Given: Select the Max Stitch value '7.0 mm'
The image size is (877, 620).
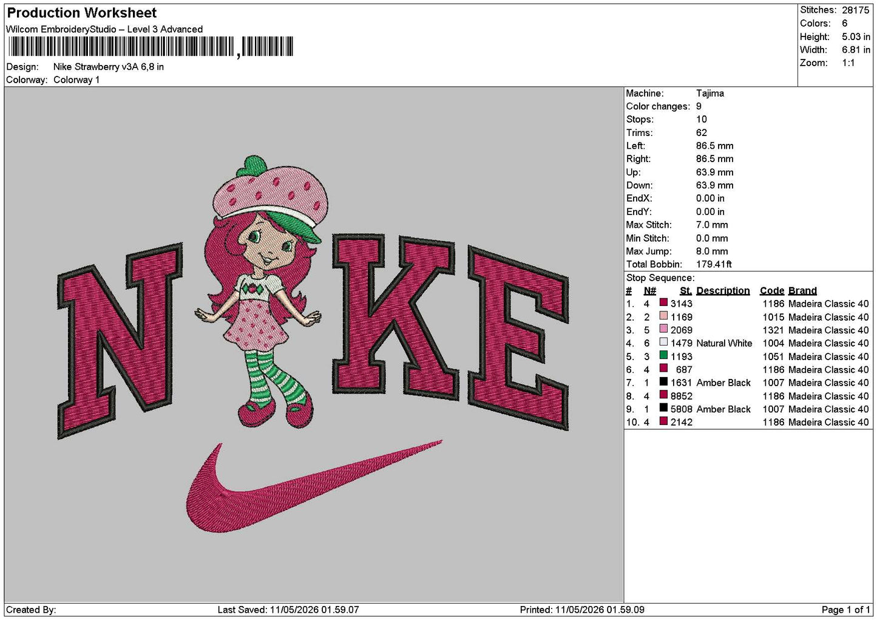Looking at the screenshot, I should tap(712, 225).
